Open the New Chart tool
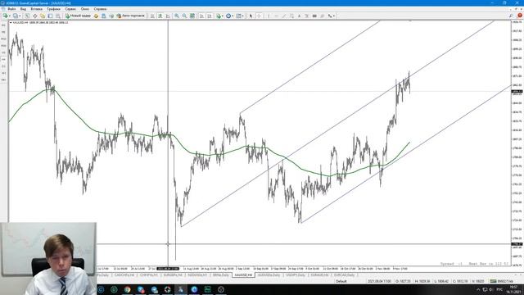This screenshot has width=524, height=295. [x=5, y=16]
